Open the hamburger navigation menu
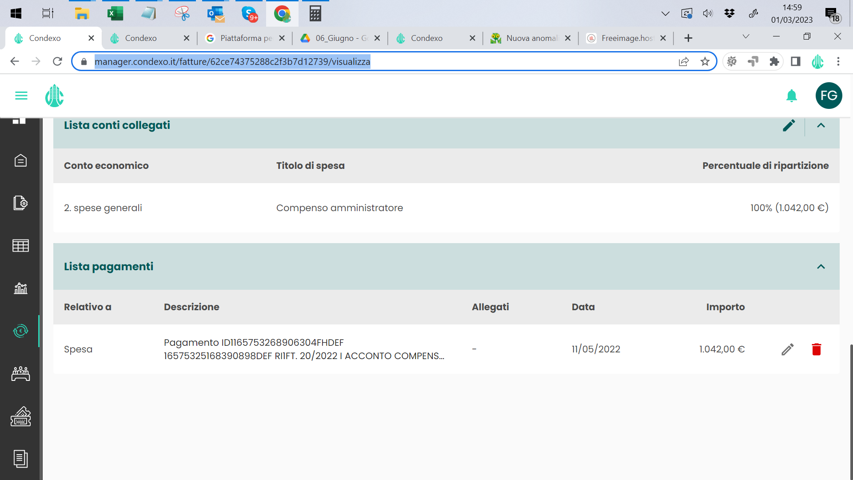 (21, 96)
